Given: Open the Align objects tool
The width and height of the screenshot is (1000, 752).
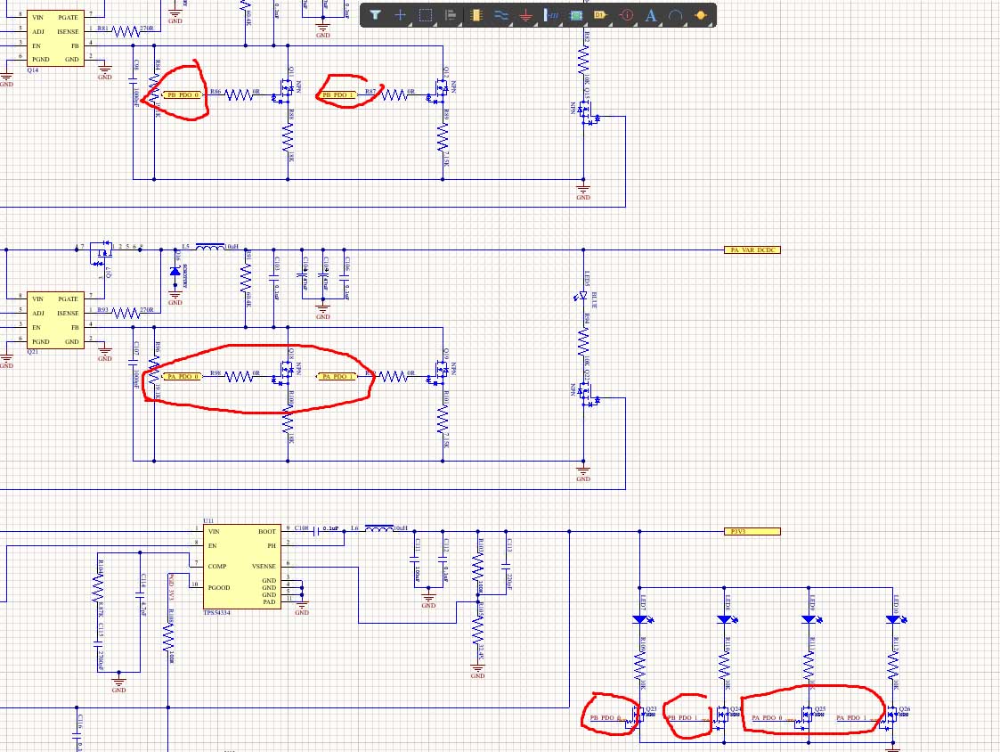Looking at the screenshot, I should [x=451, y=15].
